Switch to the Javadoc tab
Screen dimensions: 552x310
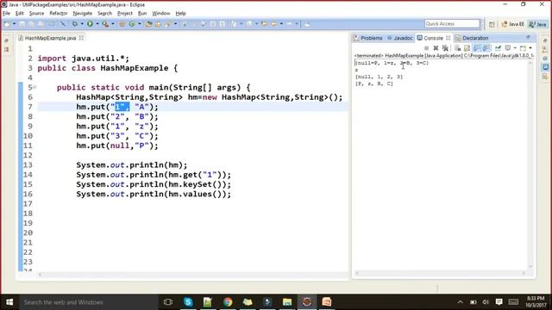400,38
